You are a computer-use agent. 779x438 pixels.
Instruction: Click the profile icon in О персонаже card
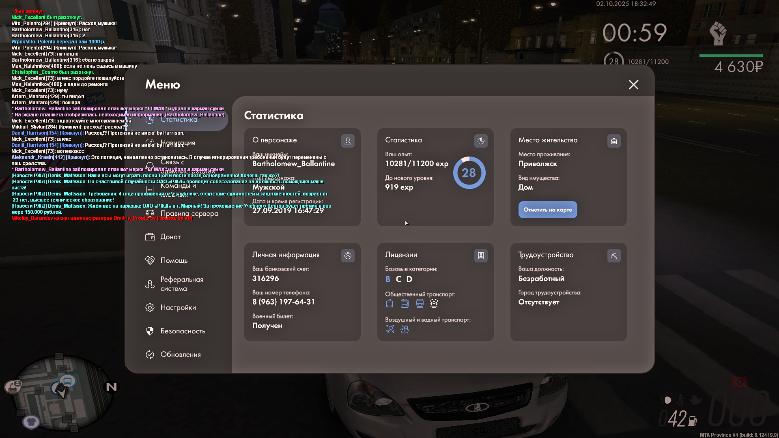(348, 141)
